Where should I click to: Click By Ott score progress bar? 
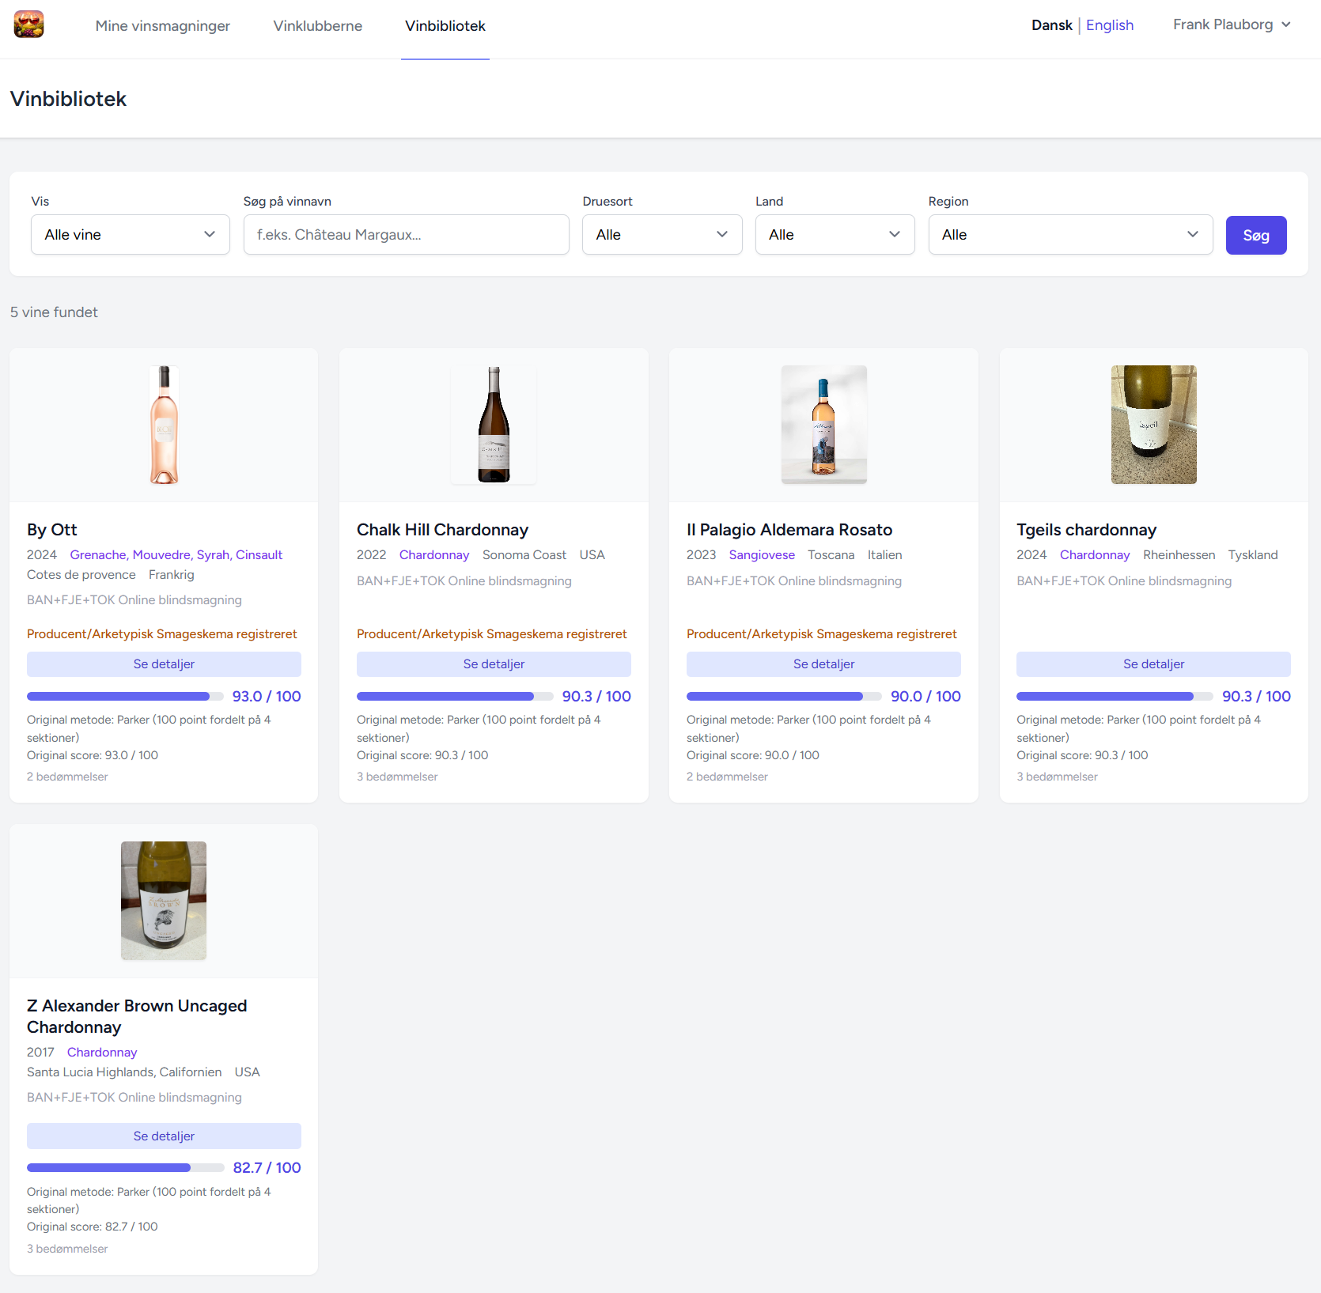tap(125, 697)
